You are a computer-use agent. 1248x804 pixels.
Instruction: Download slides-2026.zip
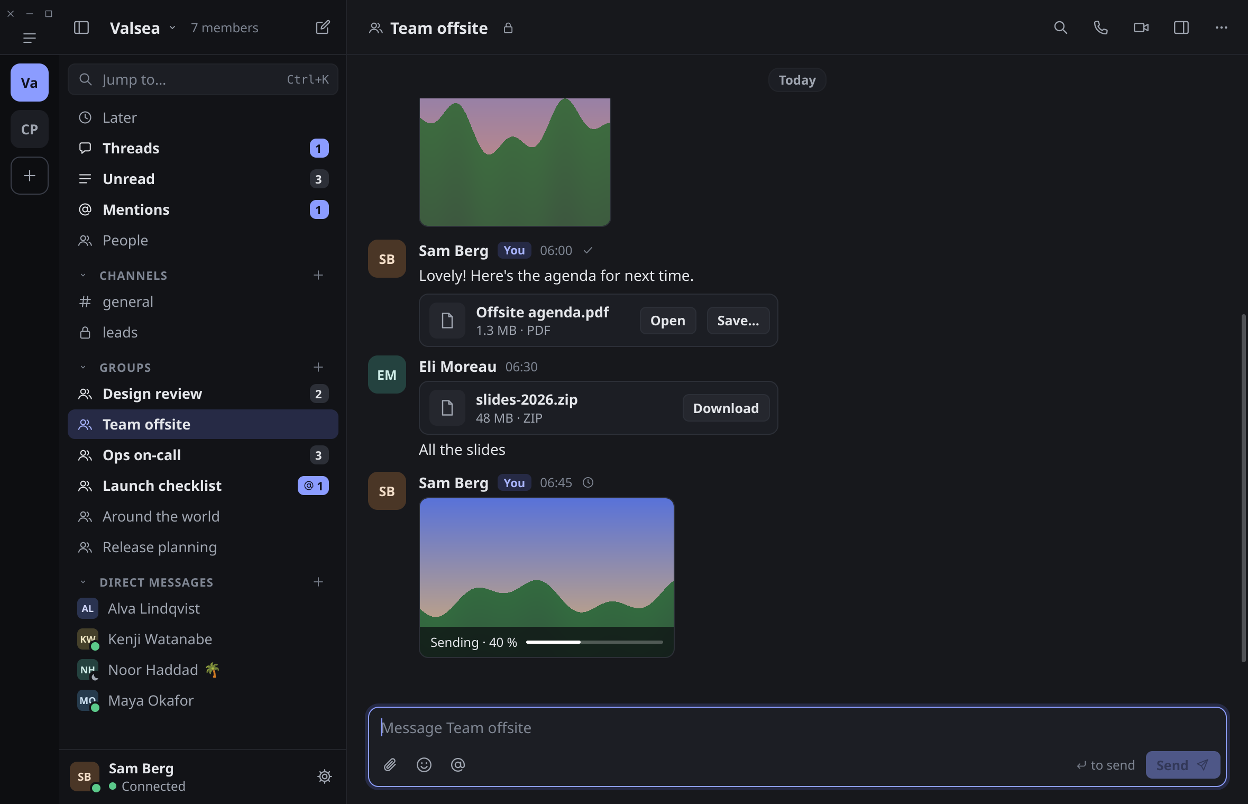726,408
